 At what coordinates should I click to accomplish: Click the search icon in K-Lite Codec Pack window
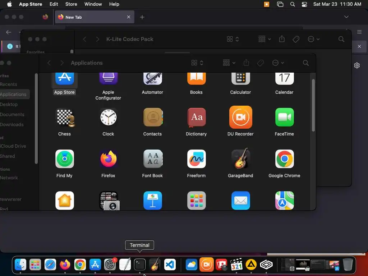(341, 39)
